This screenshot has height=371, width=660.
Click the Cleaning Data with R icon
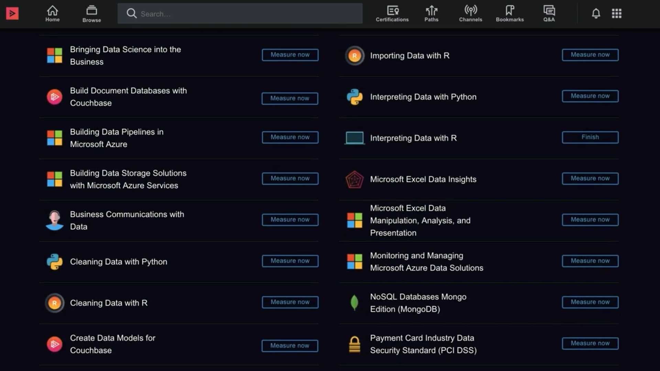click(55, 303)
